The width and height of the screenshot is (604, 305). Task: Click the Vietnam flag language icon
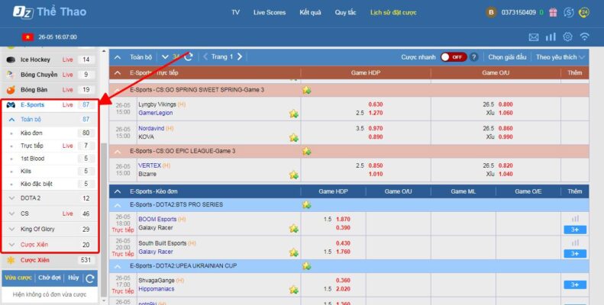click(x=27, y=37)
